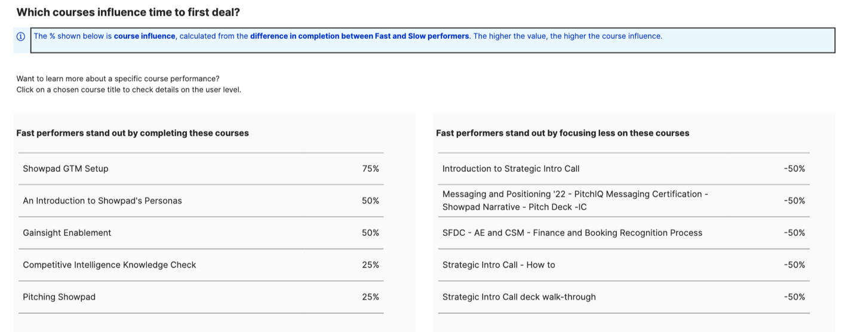The image size is (842, 332).
Task: Open An Introduction to Showpad's Personas course
Action: click(102, 201)
